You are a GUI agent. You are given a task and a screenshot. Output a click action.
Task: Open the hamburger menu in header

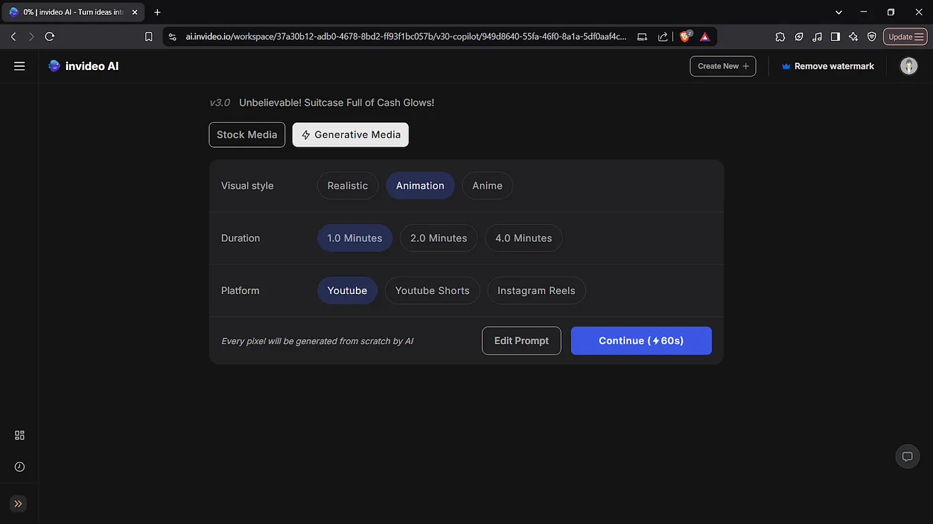click(x=19, y=66)
